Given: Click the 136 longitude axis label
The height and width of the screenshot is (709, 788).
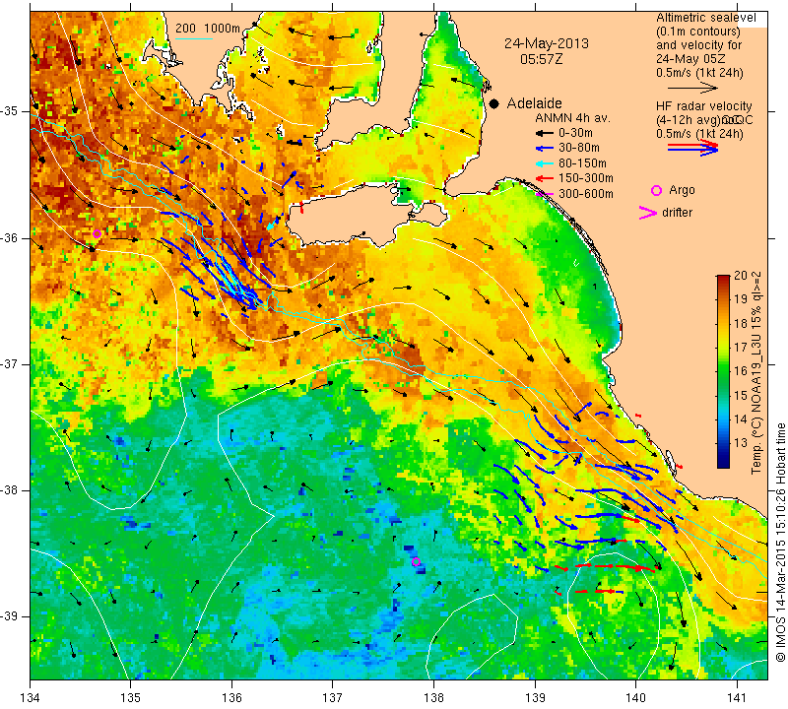Looking at the screenshot, I should point(231,698).
